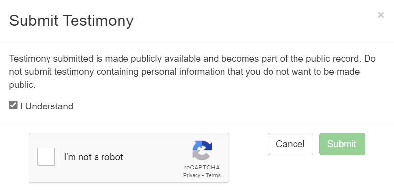394x190 pixels.
Task: Toggle acknowledgment via I Understand label text
Action: (x=47, y=106)
